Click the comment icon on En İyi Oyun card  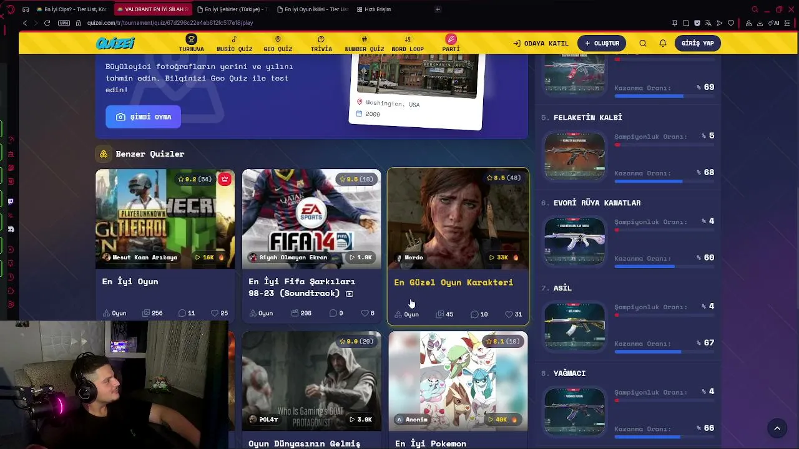pos(182,313)
